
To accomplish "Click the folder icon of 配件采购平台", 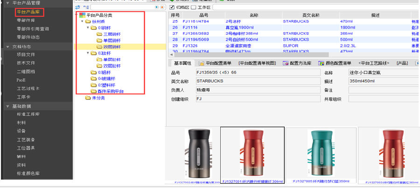I will click(x=93, y=91).
